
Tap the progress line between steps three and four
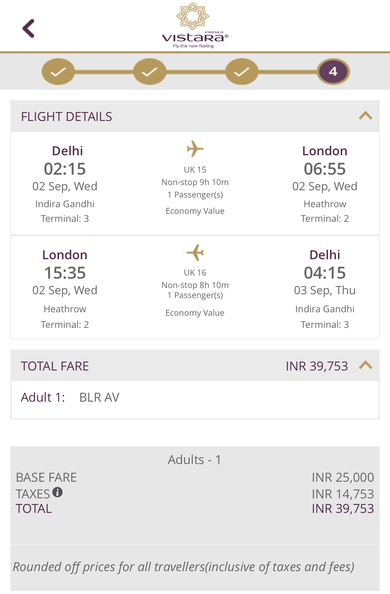[x=288, y=72]
